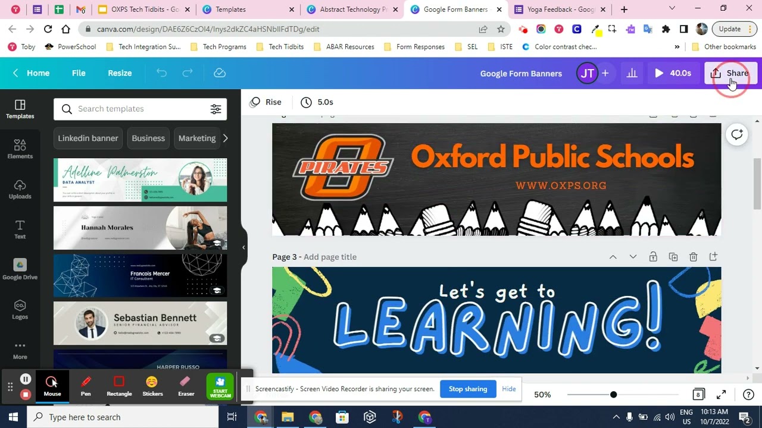Screen dimensions: 762x428
Task: Open the comment bubble on Oxford banner
Action: [x=737, y=134]
